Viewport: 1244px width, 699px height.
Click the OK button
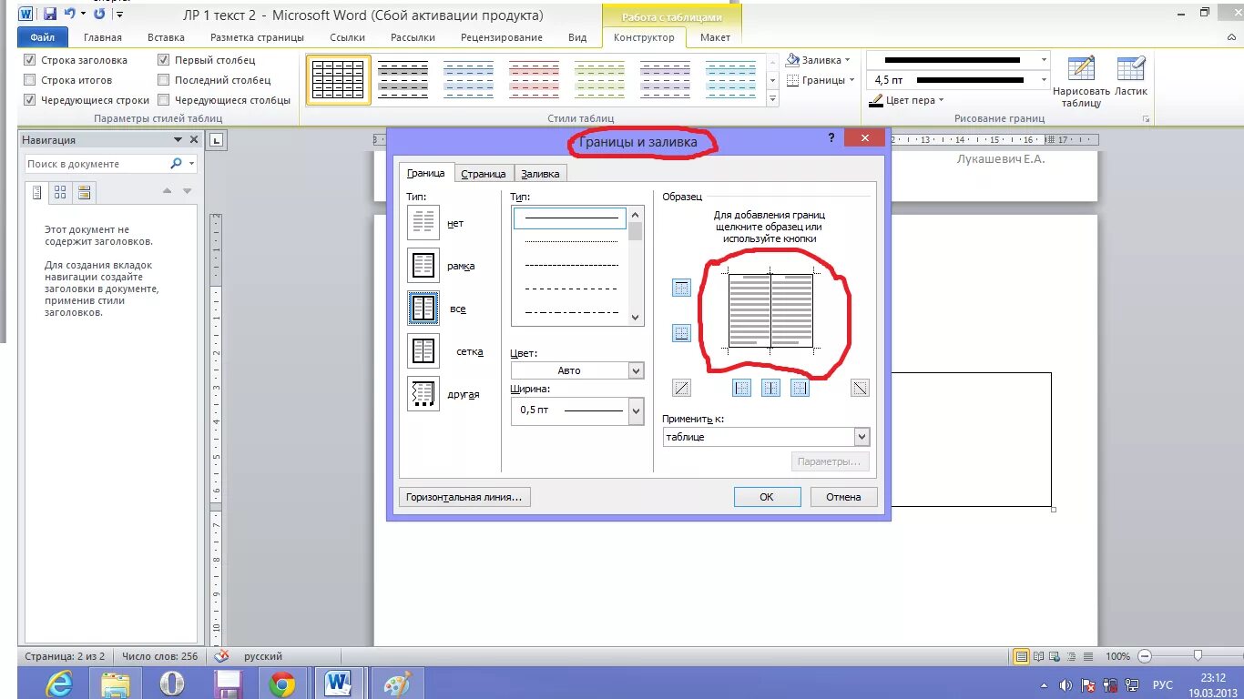pyautogui.click(x=767, y=497)
